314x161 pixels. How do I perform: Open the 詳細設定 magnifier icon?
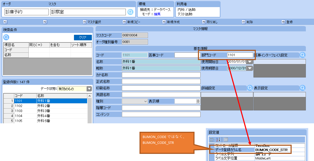250,88
